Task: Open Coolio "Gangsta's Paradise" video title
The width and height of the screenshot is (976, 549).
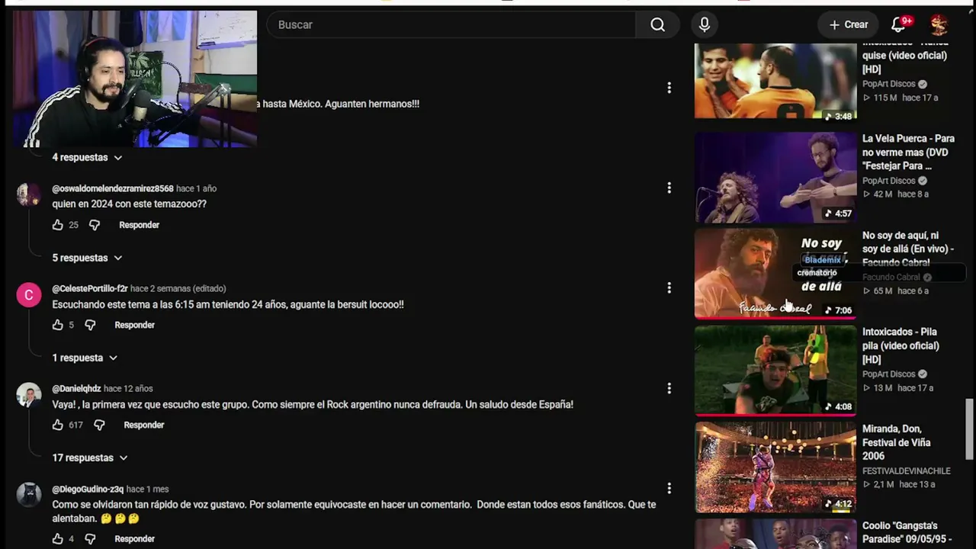Action: [907, 532]
